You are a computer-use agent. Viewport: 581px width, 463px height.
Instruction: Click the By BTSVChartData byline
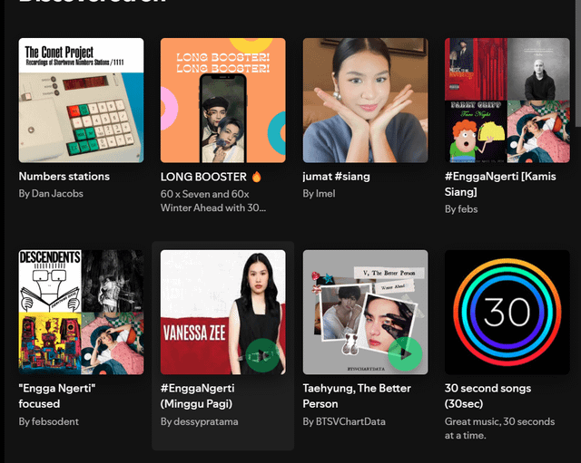(x=343, y=421)
